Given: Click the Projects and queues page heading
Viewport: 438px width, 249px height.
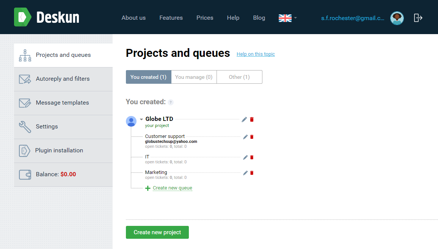Looking at the screenshot, I should [x=178, y=53].
